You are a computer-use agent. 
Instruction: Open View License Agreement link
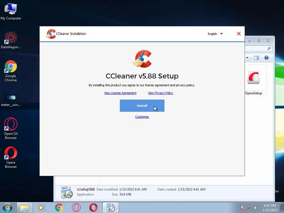[x=120, y=93]
